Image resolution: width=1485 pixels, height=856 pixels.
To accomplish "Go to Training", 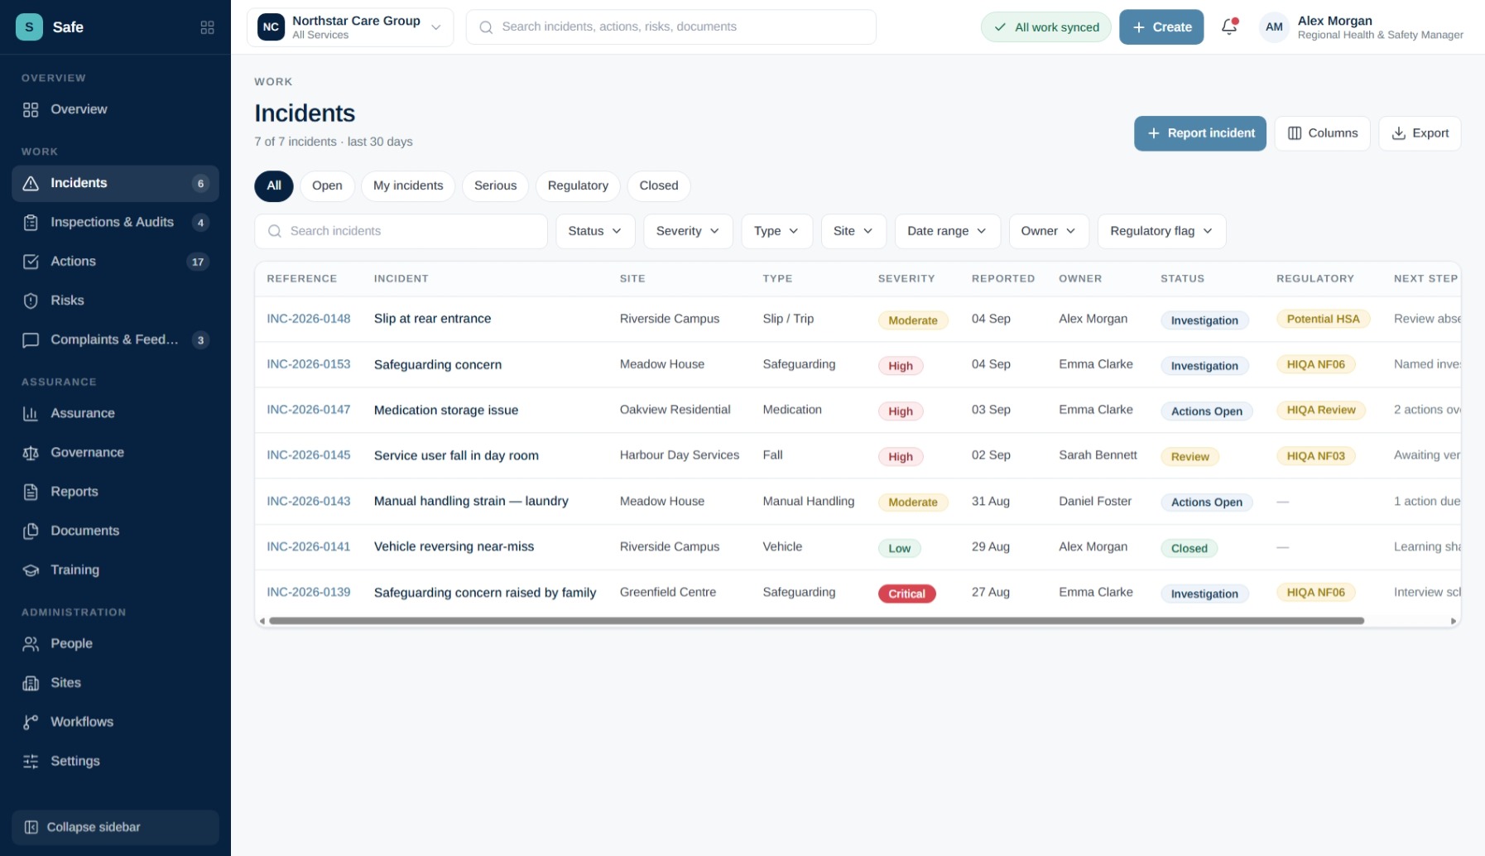I will tap(115, 570).
